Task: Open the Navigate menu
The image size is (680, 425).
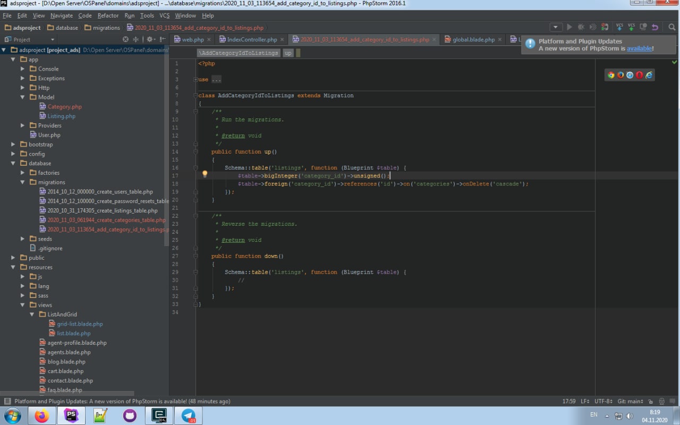Action: 62,15
